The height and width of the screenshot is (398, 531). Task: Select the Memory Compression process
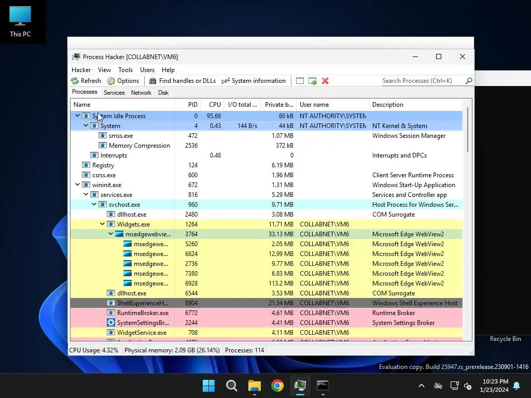[266, 145]
